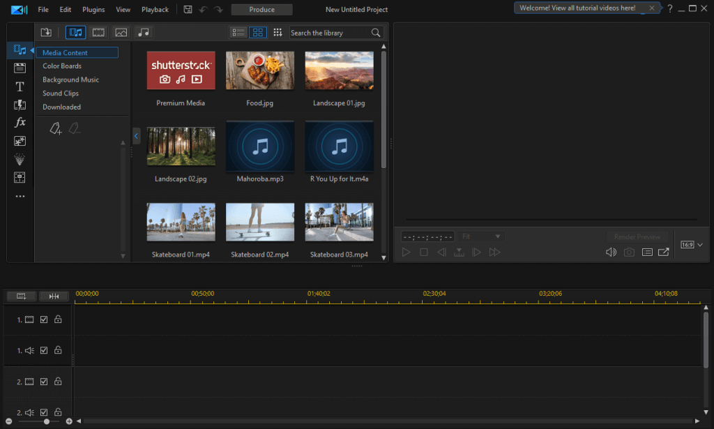Switch library to details list view
This screenshot has height=429, width=714.
pos(238,32)
